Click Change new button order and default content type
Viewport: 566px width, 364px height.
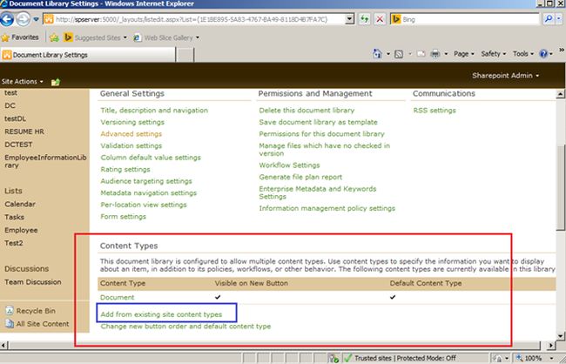185,327
